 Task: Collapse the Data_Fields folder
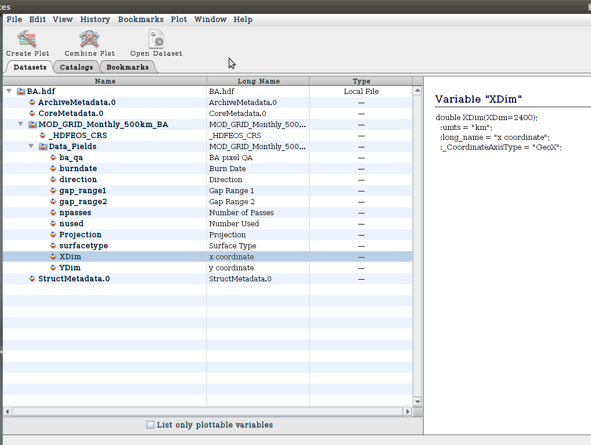(31, 147)
